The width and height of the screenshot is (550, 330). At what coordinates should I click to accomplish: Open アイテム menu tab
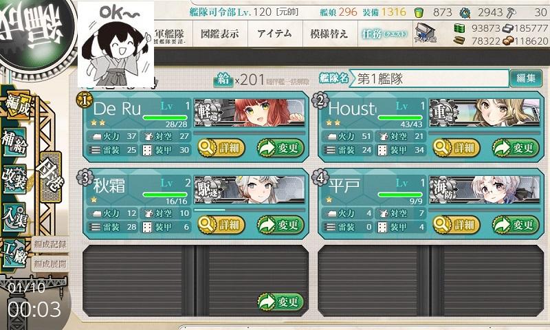point(274,34)
